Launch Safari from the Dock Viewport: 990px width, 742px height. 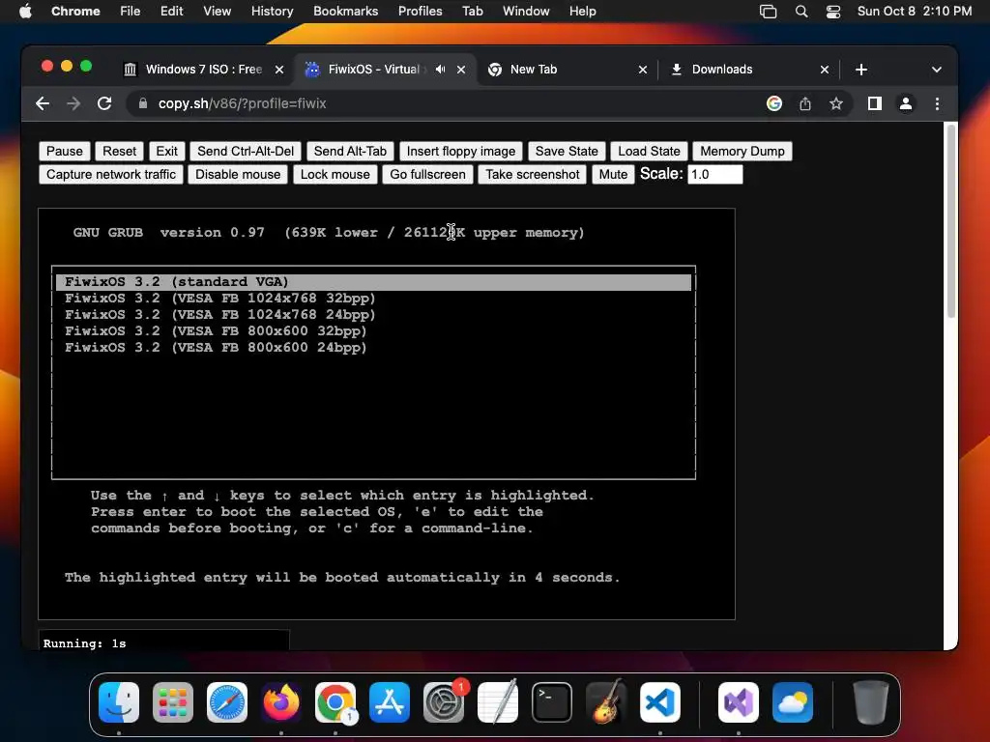pyautogui.click(x=227, y=702)
